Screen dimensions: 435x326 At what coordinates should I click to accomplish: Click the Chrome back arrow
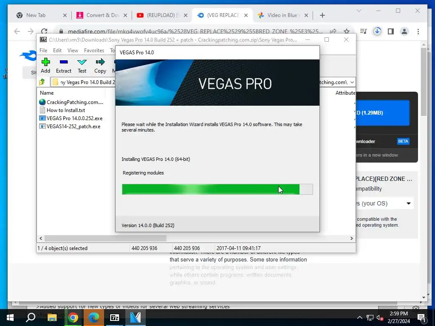(x=17, y=31)
